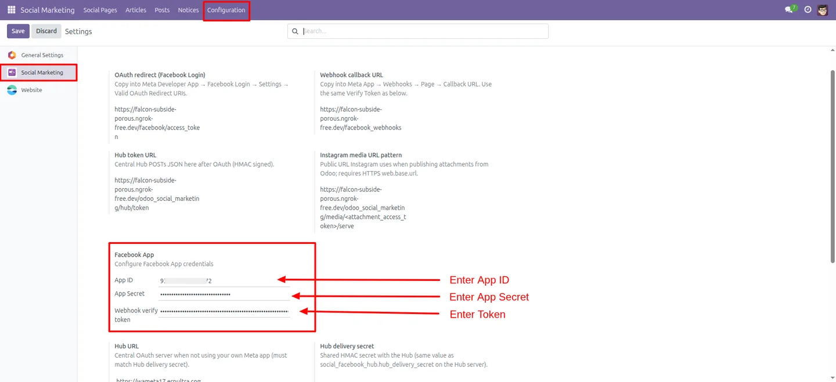836x382 pixels.
Task: Open the Articles menu
Action: [136, 10]
